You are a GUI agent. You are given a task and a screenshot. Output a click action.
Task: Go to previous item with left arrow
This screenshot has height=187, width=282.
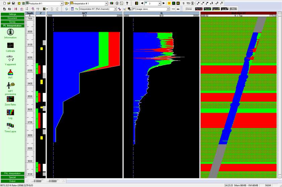142,3
